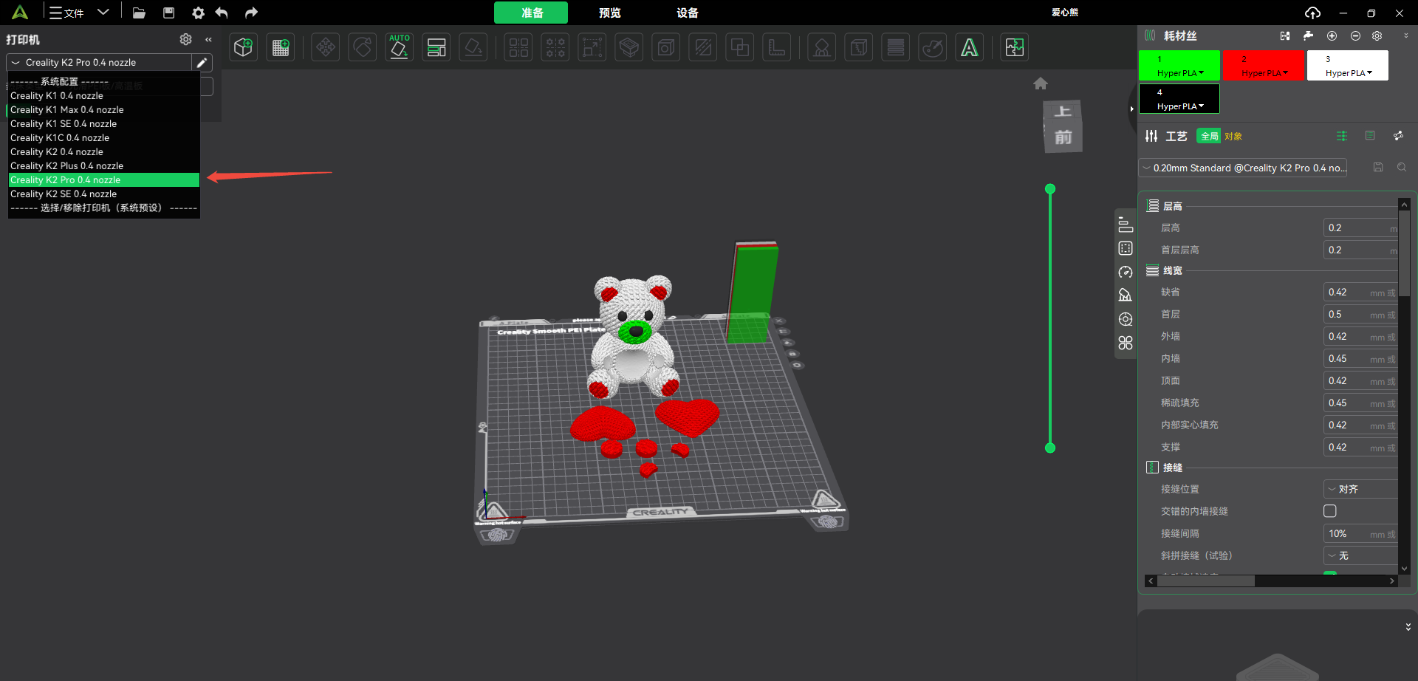Screen dimensions: 1418x681
Task: Open the settings gear in the title bar
Action: coord(198,13)
